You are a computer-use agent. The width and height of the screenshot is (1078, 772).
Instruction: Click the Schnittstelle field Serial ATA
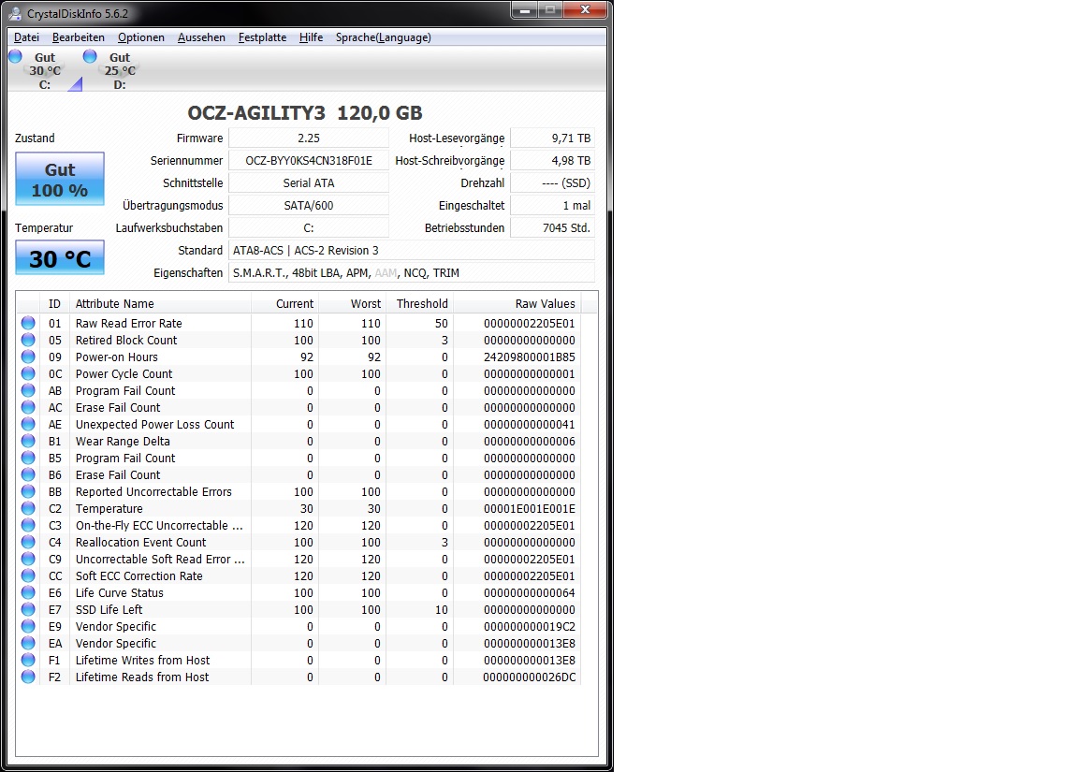click(x=309, y=182)
